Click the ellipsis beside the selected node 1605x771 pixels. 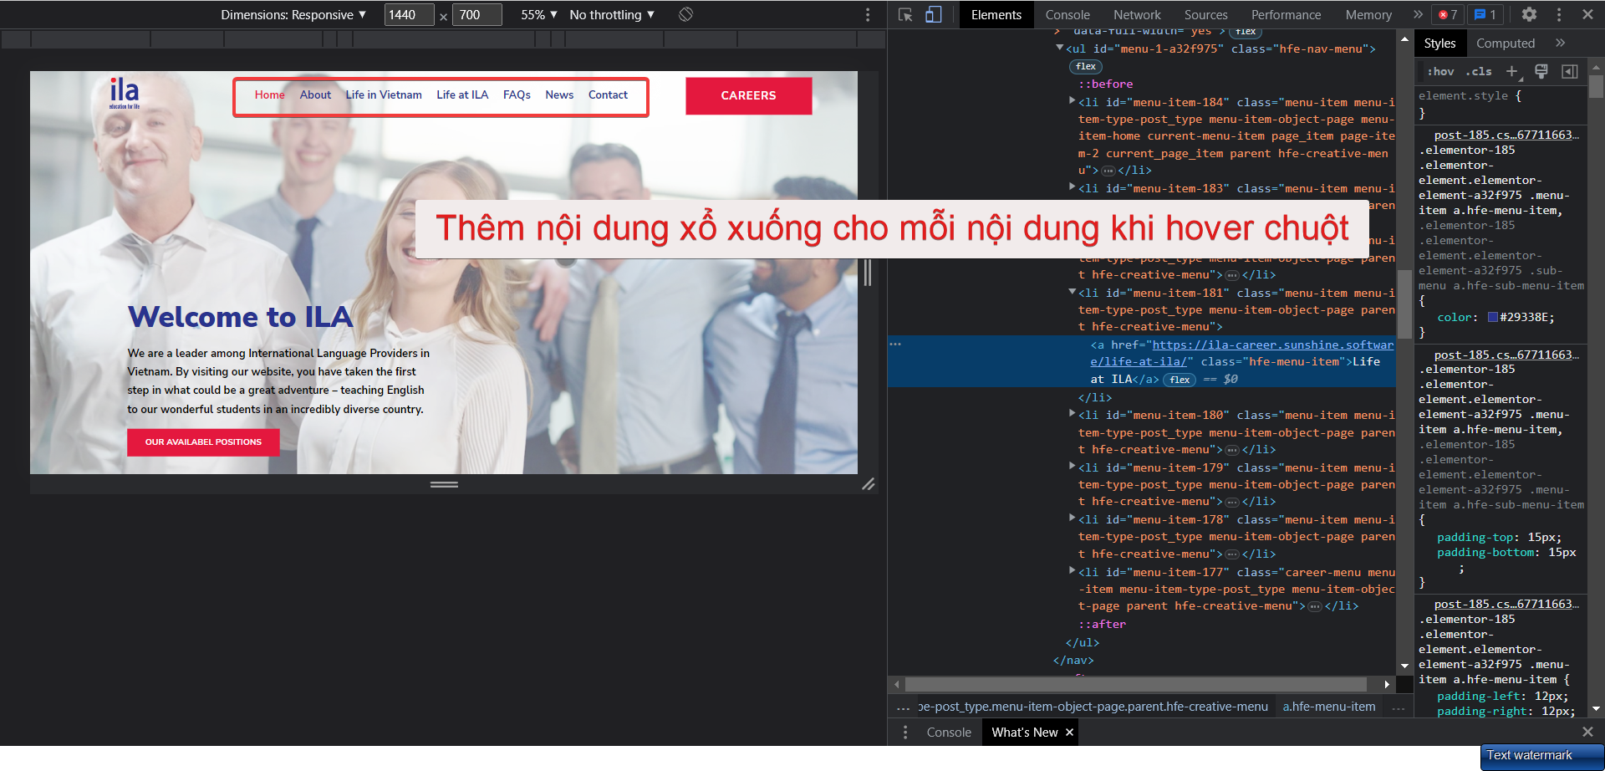(x=895, y=345)
